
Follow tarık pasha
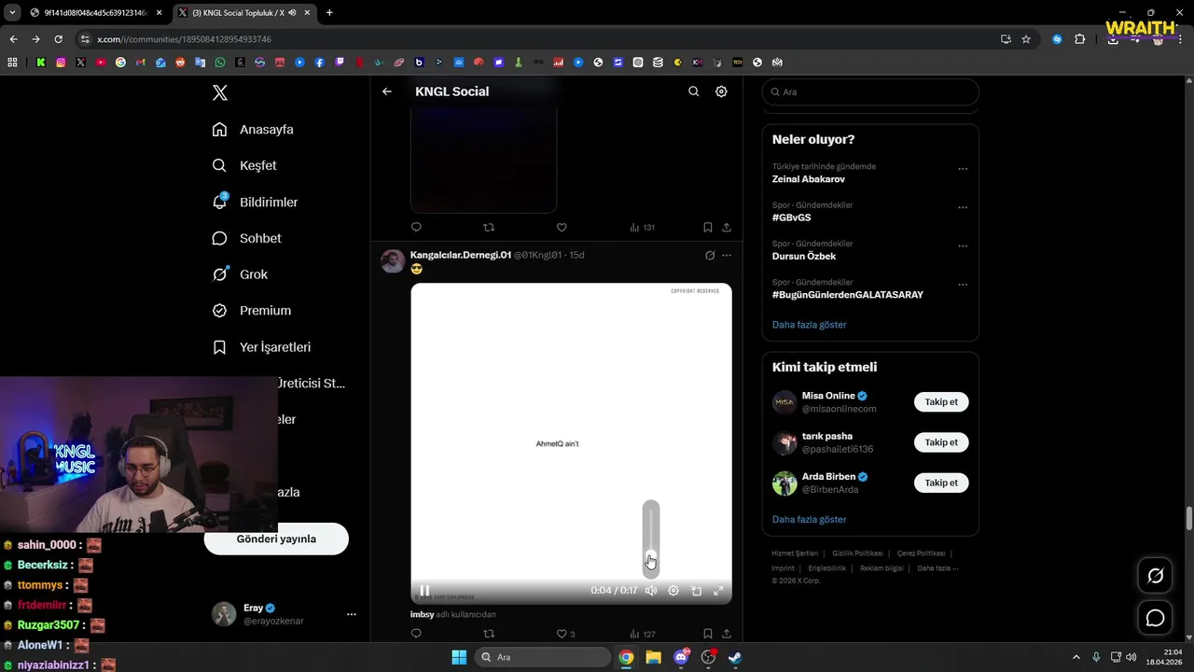click(x=941, y=442)
